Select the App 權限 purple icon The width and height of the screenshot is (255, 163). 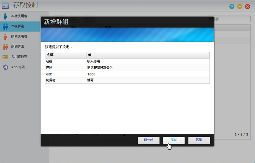point(5,67)
